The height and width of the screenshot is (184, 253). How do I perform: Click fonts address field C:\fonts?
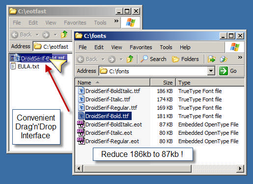[x=153, y=71]
